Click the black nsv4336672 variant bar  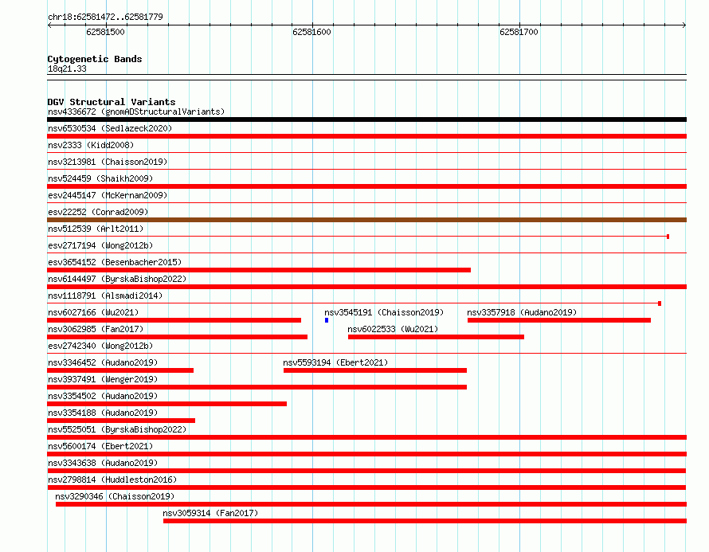pos(366,119)
